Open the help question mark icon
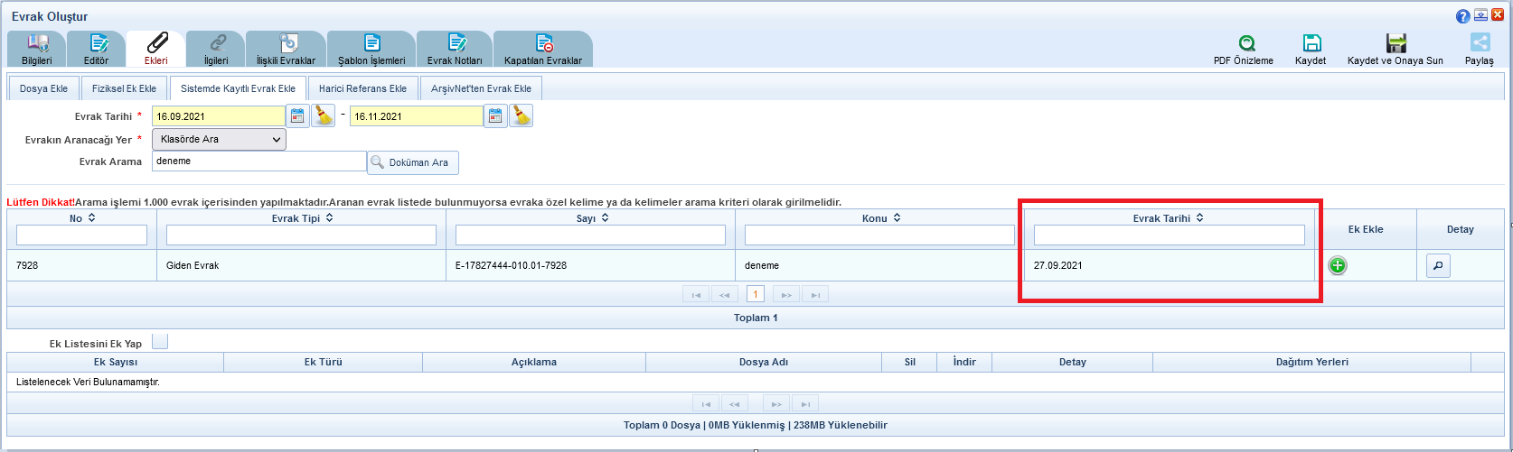The image size is (1513, 452). coord(1462,16)
